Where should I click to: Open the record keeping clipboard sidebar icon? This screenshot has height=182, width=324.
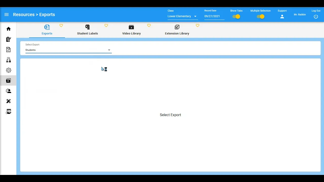(x=9, y=39)
